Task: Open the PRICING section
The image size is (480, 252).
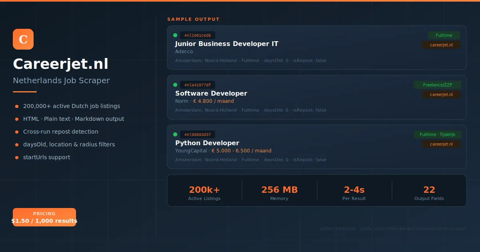Action: pyautogui.click(x=44, y=214)
